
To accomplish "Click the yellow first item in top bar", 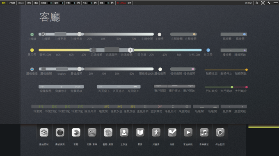I will [x=4, y=3].
